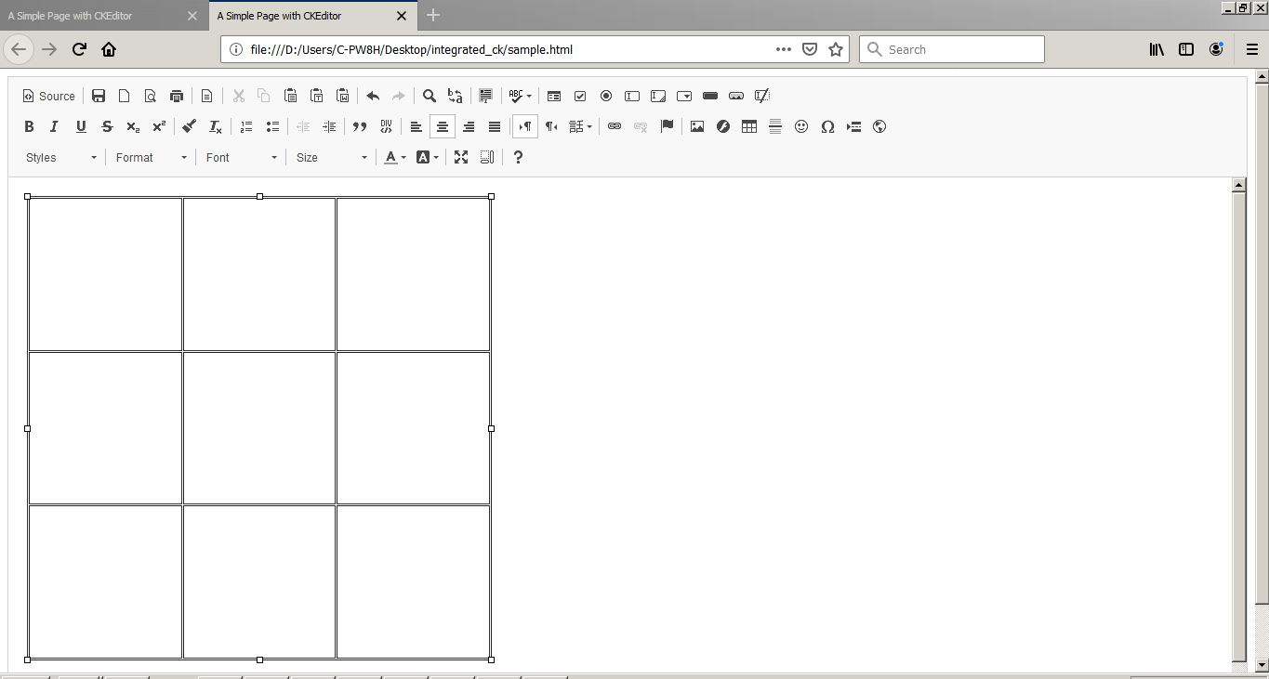Maximize the editor workspace

pyautogui.click(x=461, y=157)
